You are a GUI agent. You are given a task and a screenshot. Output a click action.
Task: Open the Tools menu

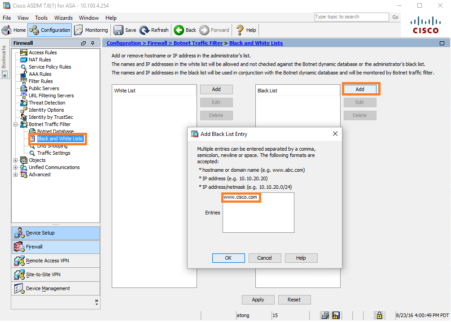tap(41, 18)
